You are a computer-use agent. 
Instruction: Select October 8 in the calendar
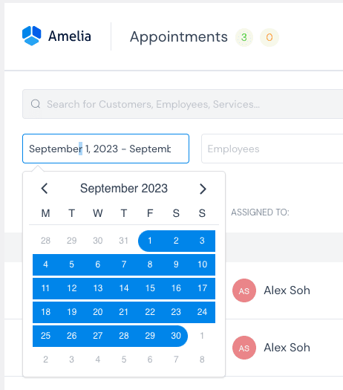[202, 360]
